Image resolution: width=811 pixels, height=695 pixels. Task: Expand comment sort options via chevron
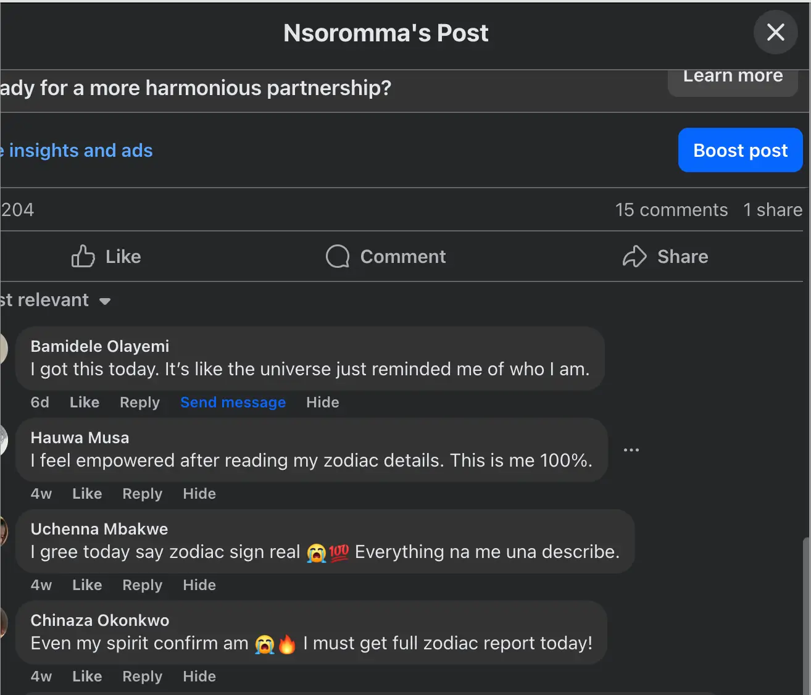pos(105,301)
